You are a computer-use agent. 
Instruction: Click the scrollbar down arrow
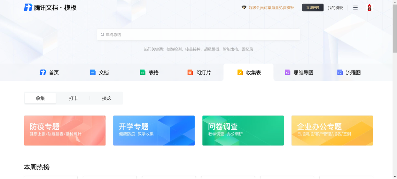pyautogui.click(x=395, y=177)
